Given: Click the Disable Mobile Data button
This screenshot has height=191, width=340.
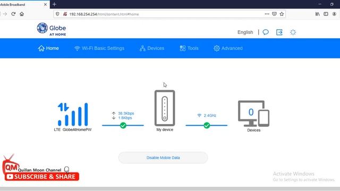Looking at the screenshot, I should tap(163, 158).
